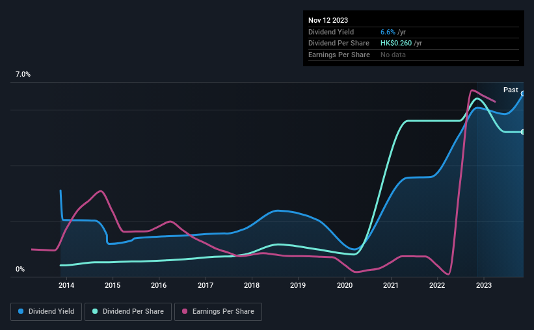Viewport: 534px width, 330px height.
Task: Click the 6.6% dividend yield tooltip value
Action: pyautogui.click(x=387, y=32)
